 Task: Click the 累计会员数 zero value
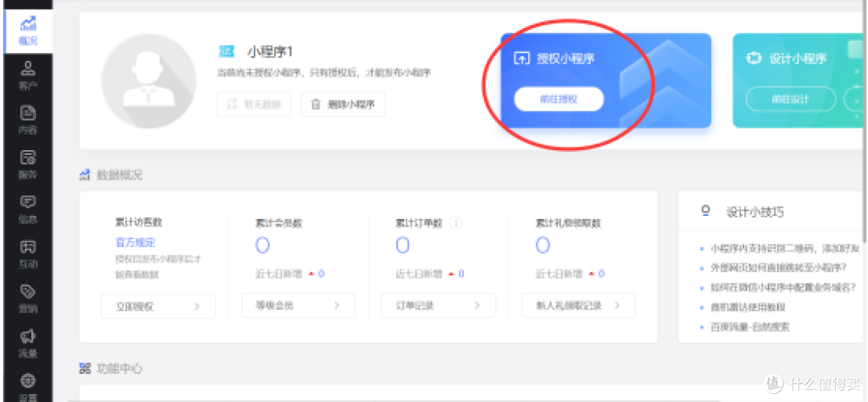click(262, 245)
